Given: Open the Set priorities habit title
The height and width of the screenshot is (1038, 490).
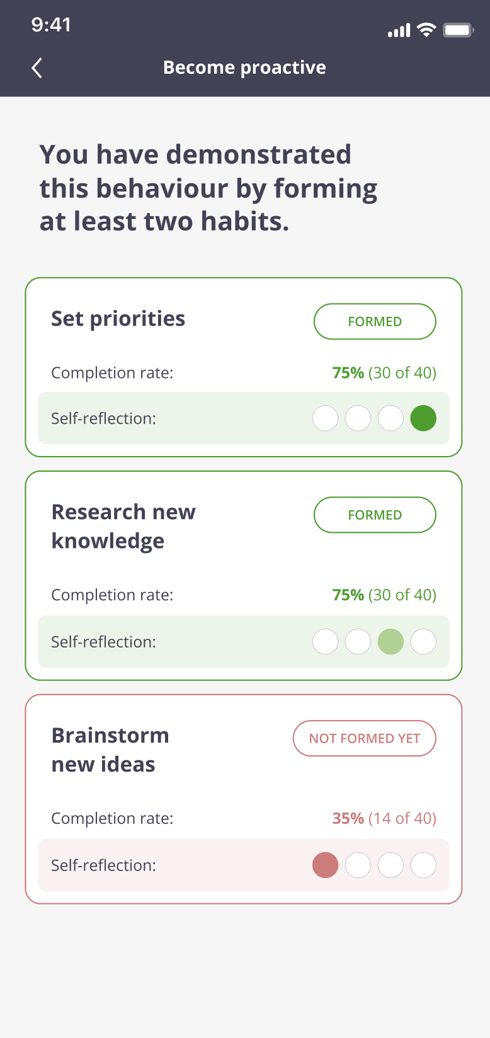Looking at the screenshot, I should point(118,319).
